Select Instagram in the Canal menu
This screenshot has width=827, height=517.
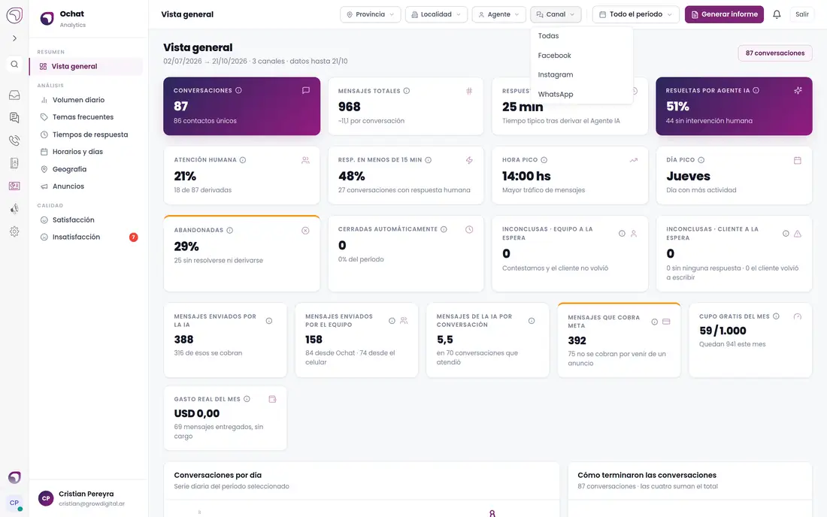point(581,75)
